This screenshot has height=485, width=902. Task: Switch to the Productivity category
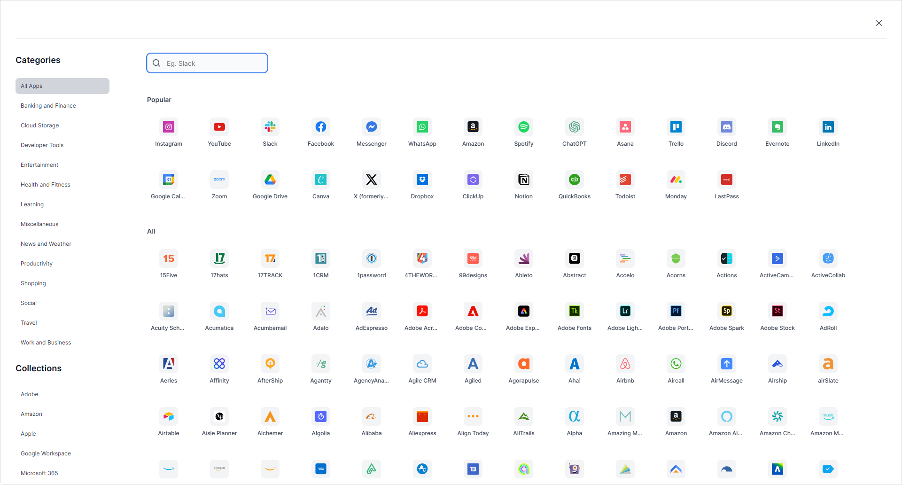(62, 264)
